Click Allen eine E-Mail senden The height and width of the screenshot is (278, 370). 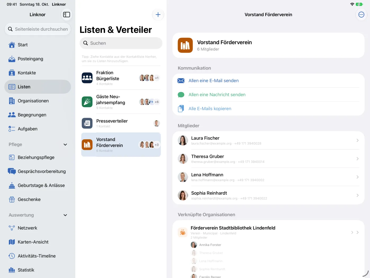tap(214, 81)
